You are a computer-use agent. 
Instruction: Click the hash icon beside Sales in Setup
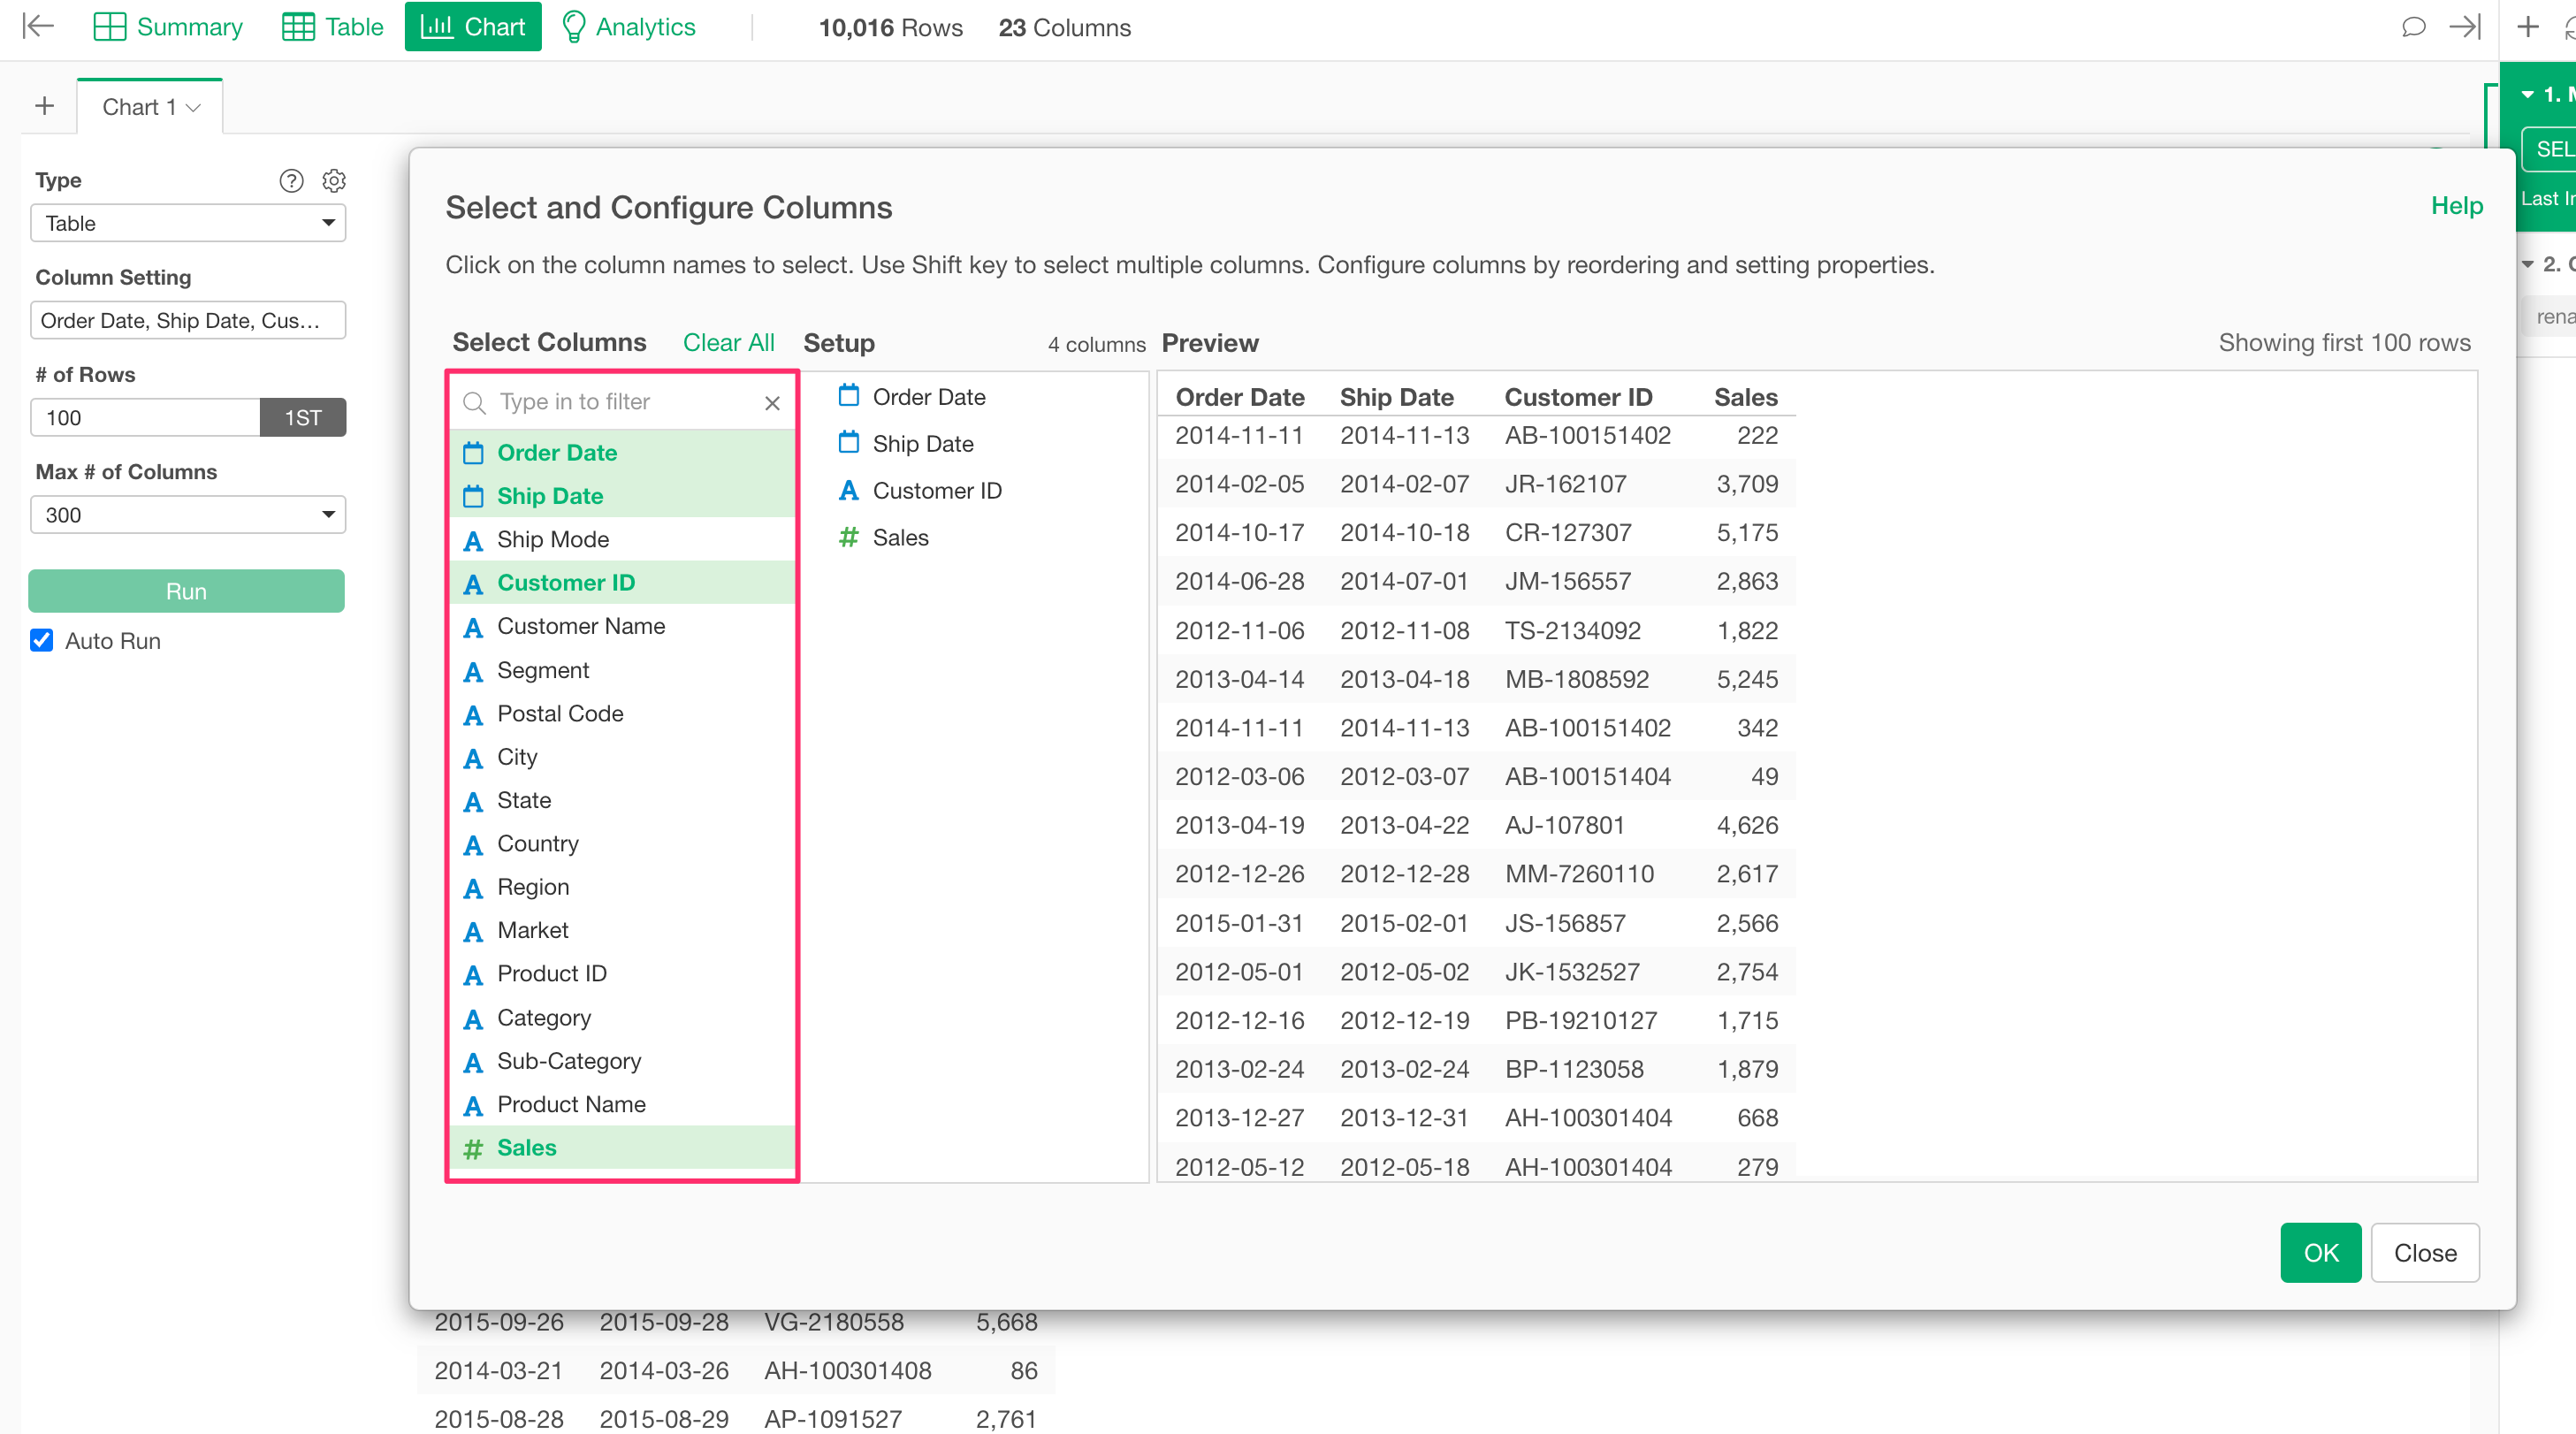[x=848, y=537]
